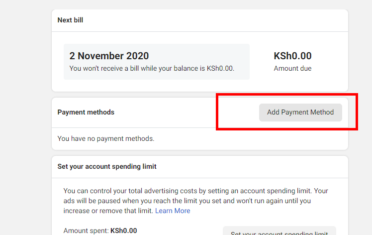
Task: Click the Amount spent label
Action: (86, 231)
